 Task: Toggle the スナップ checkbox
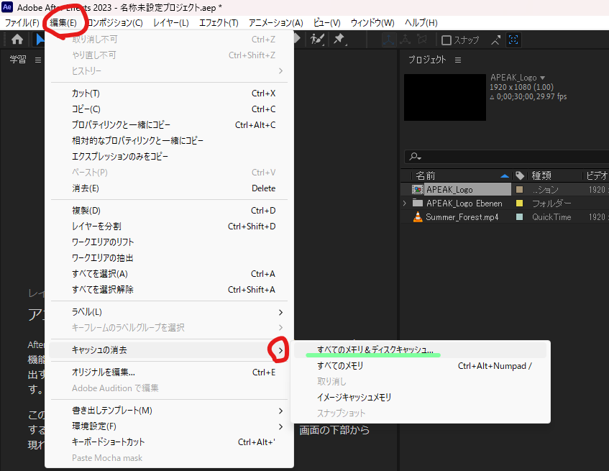pos(447,40)
